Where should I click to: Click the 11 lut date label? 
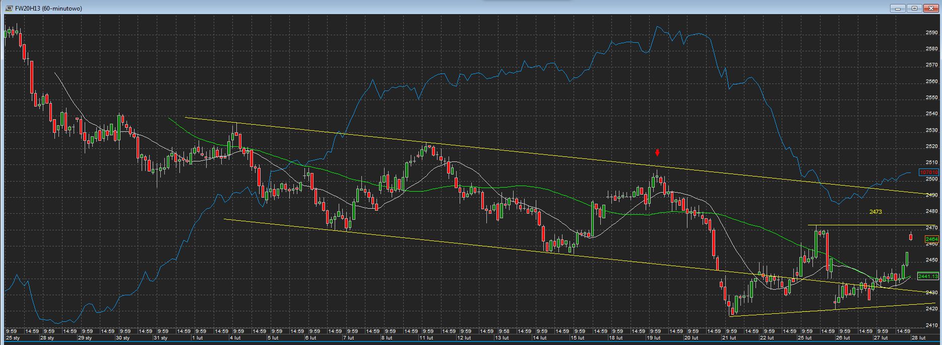[426, 338]
